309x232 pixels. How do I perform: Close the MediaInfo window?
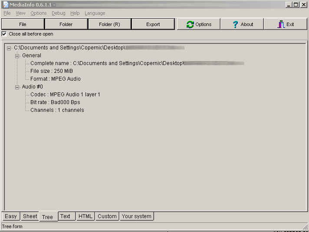pos(304,4)
